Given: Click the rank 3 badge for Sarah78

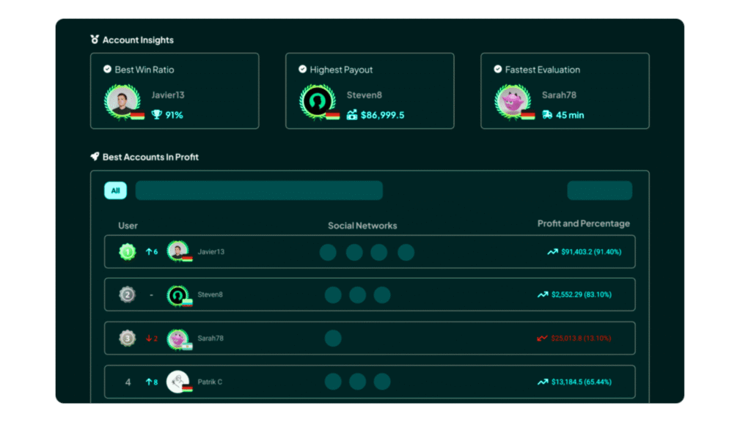Looking at the screenshot, I should [128, 338].
